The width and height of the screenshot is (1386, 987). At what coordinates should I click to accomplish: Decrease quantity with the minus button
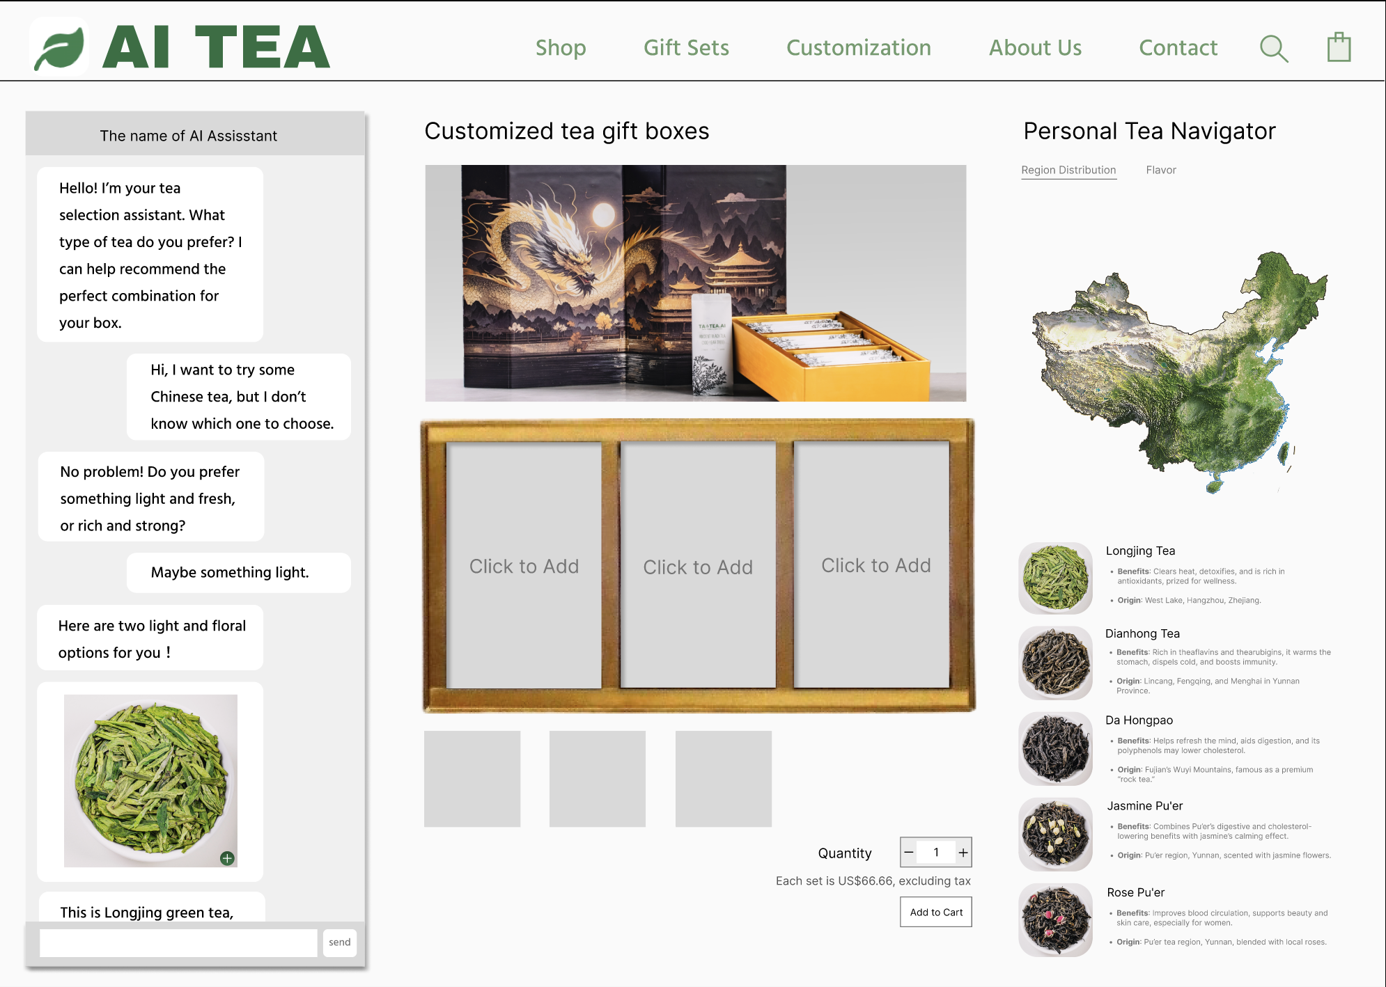(x=909, y=852)
